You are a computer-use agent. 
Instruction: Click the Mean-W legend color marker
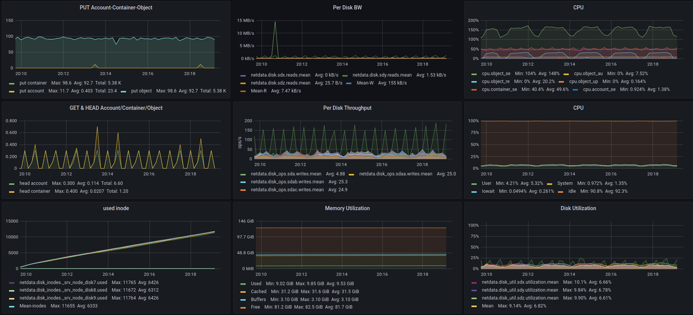pyautogui.click(x=349, y=83)
